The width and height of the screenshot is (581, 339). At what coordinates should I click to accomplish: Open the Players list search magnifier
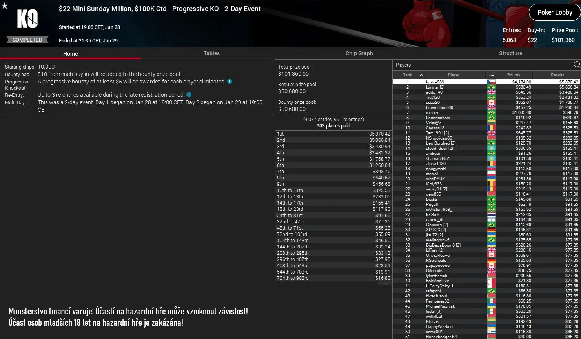(x=576, y=65)
